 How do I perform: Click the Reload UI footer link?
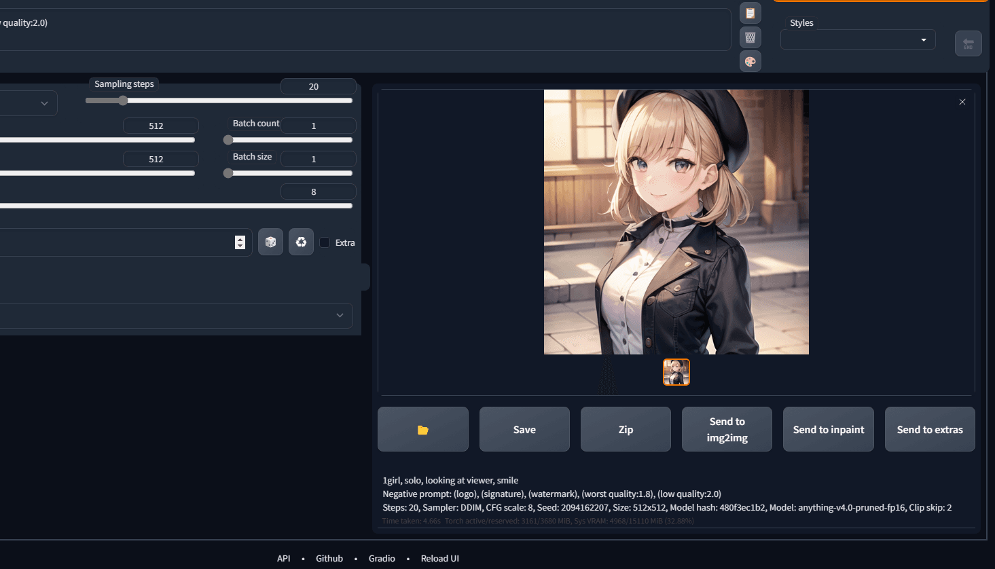[439, 558]
